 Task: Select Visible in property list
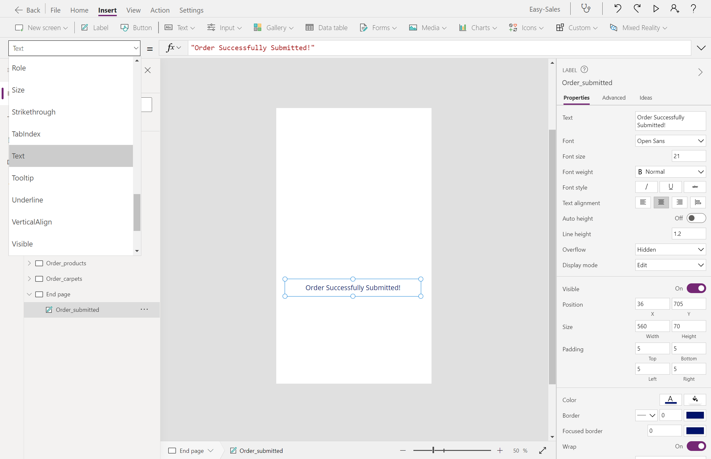tap(22, 244)
